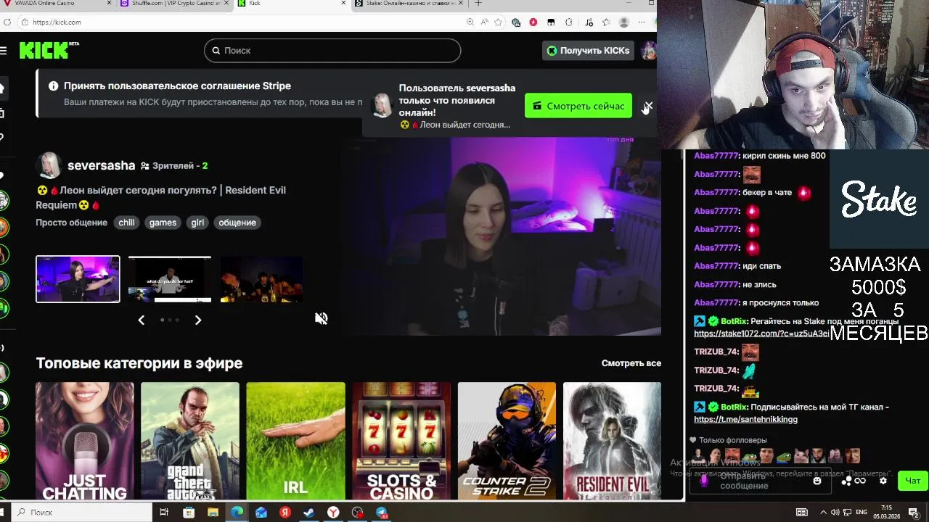The width and height of the screenshot is (929, 522).
Task: Open Telegram from the taskbar
Action: [381, 512]
